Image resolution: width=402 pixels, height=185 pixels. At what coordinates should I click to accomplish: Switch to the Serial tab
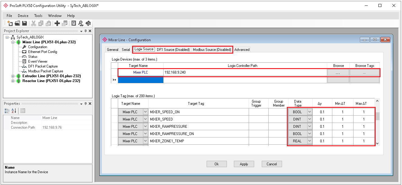pos(126,50)
